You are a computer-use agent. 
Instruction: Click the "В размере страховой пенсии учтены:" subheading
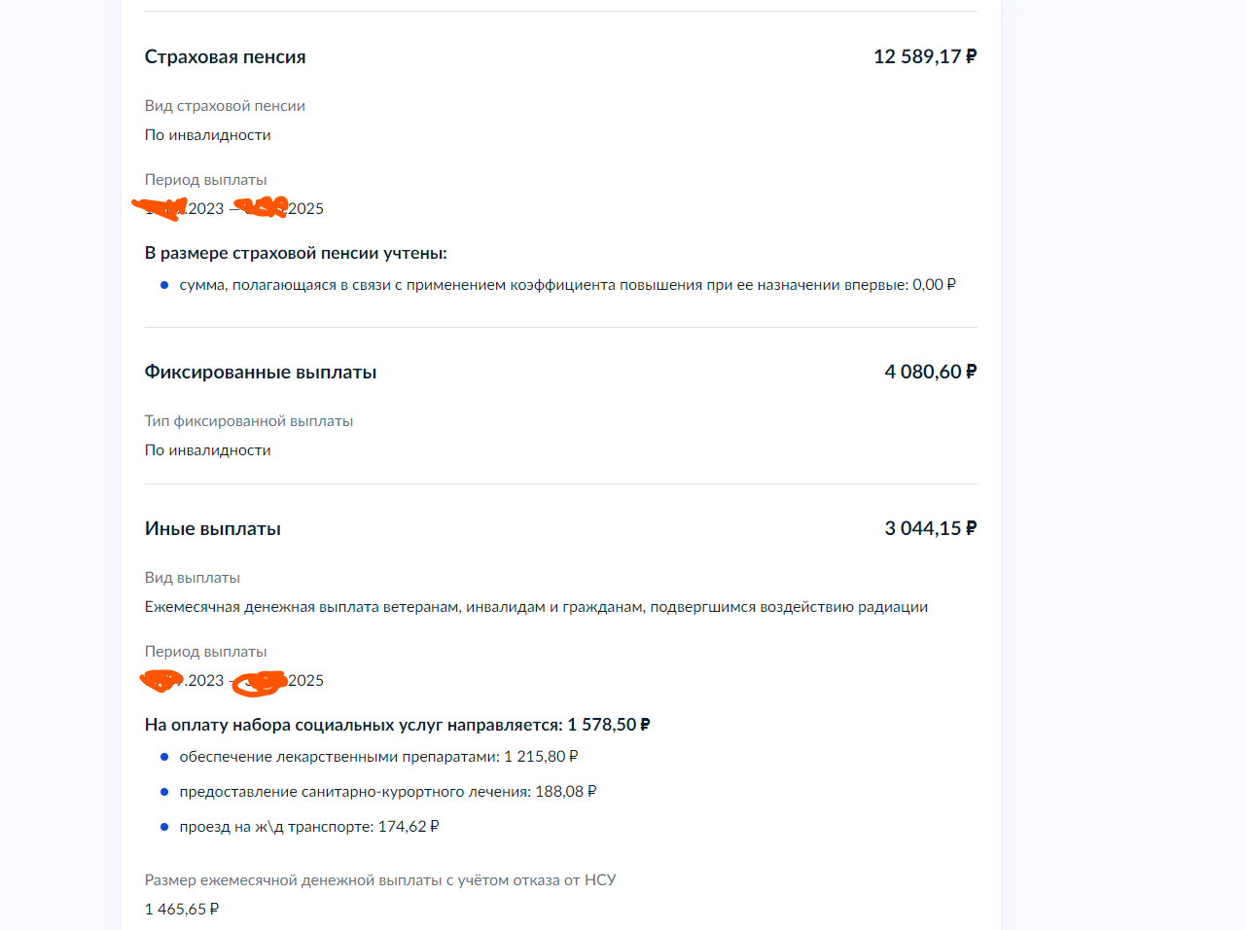[x=296, y=254]
